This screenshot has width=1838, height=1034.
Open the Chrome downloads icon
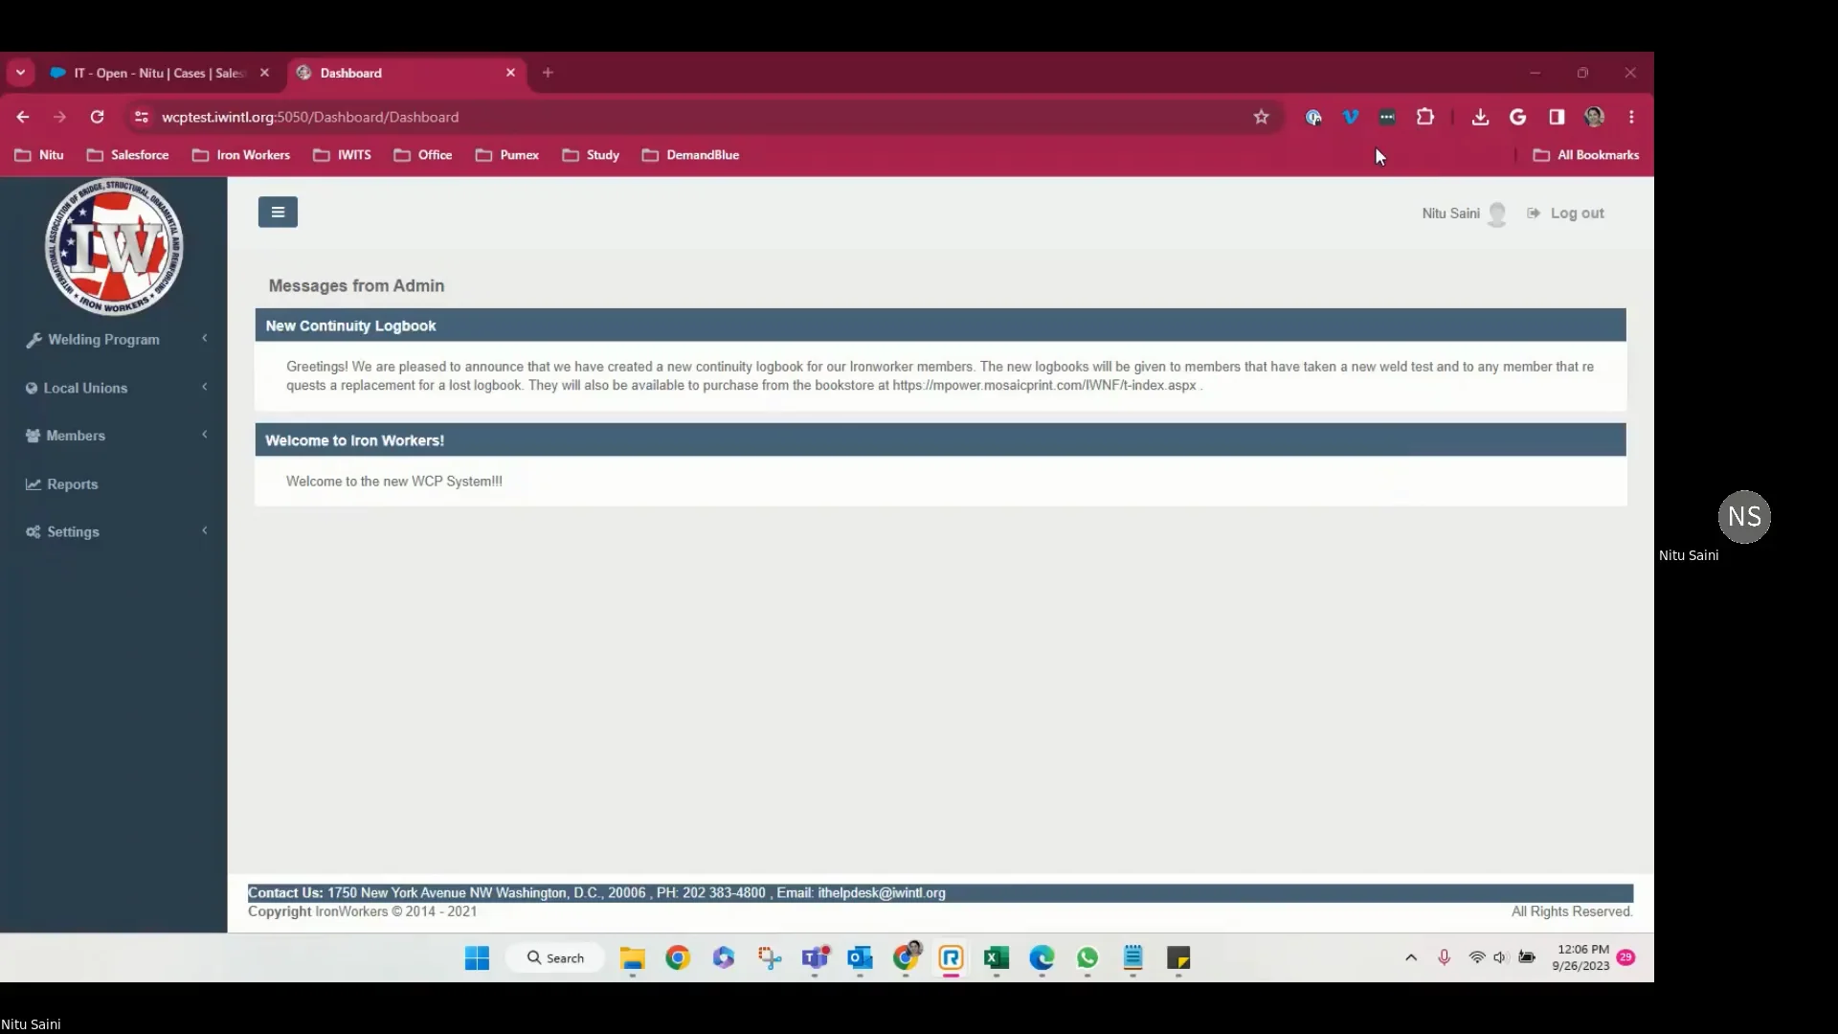click(x=1480, y=117)
